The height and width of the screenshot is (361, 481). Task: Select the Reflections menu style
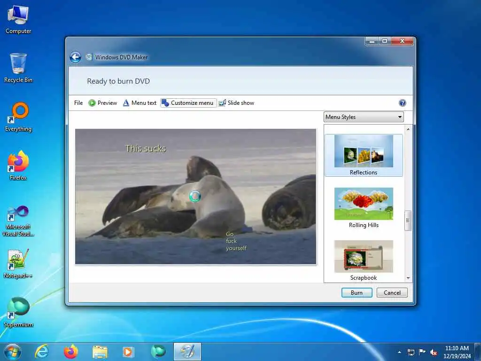click(x=364, y=155)
